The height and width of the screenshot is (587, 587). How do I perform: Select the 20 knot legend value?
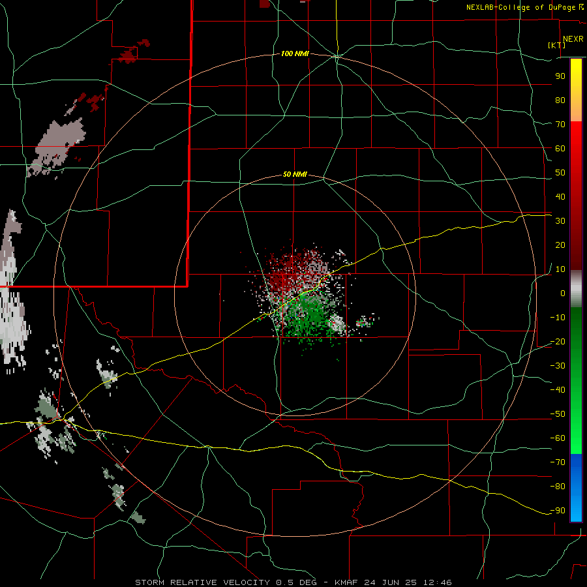(560, 245)
